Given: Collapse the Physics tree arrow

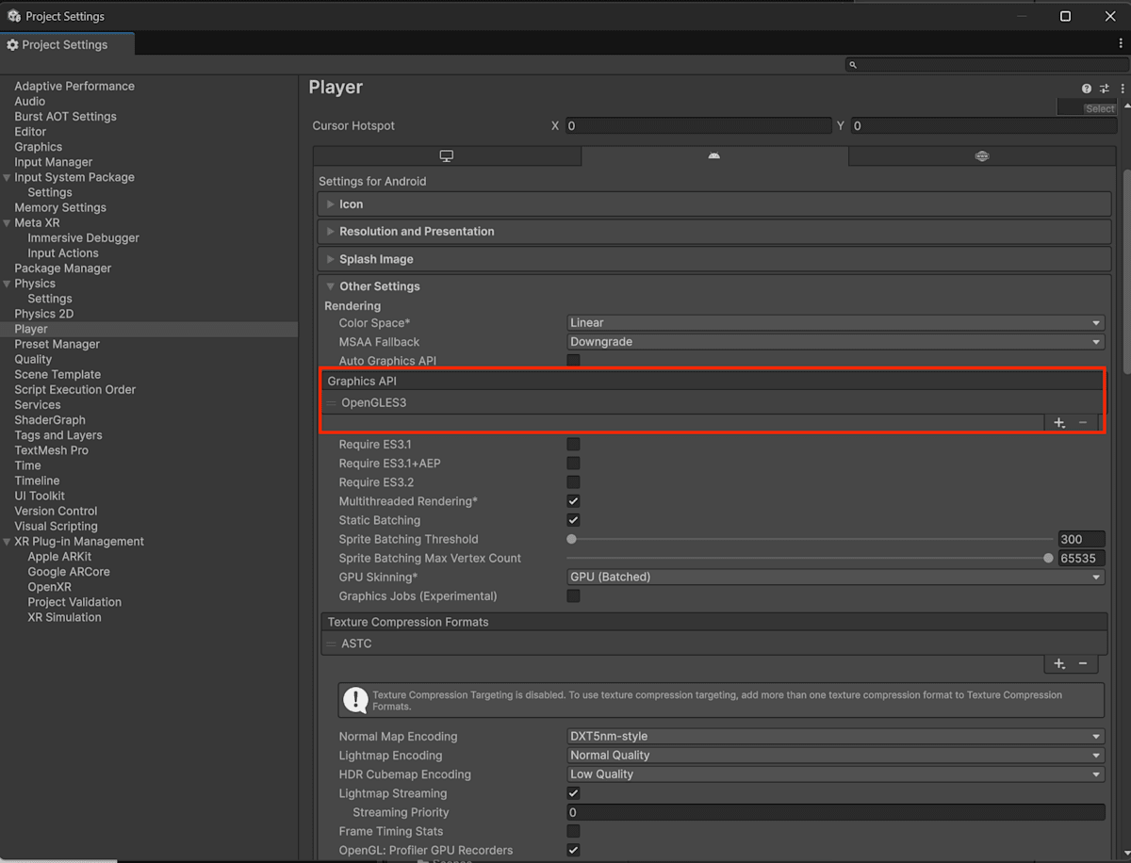Looking at the screenshot, I should [x=7, y=284].
